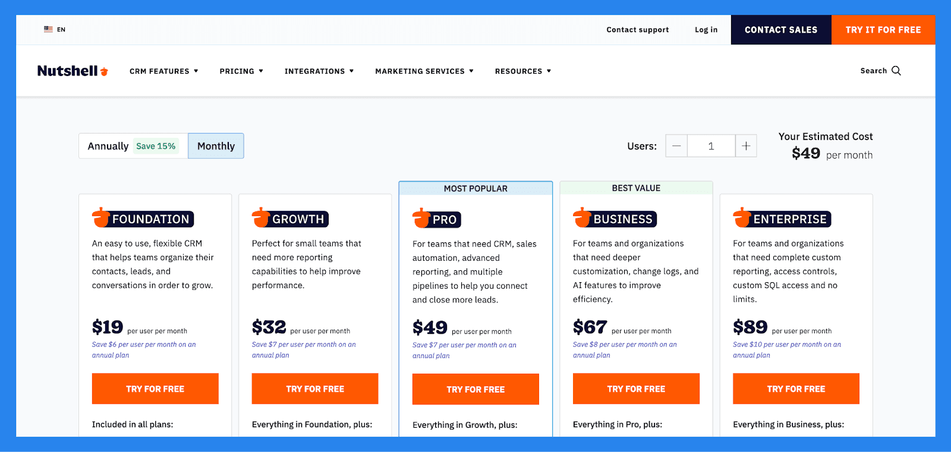951x452 pixels.
Task: Click the Enterprise plan title
Action: [790, 219]
